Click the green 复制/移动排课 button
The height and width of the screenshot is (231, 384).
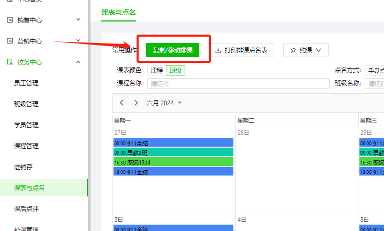[173, 50]
